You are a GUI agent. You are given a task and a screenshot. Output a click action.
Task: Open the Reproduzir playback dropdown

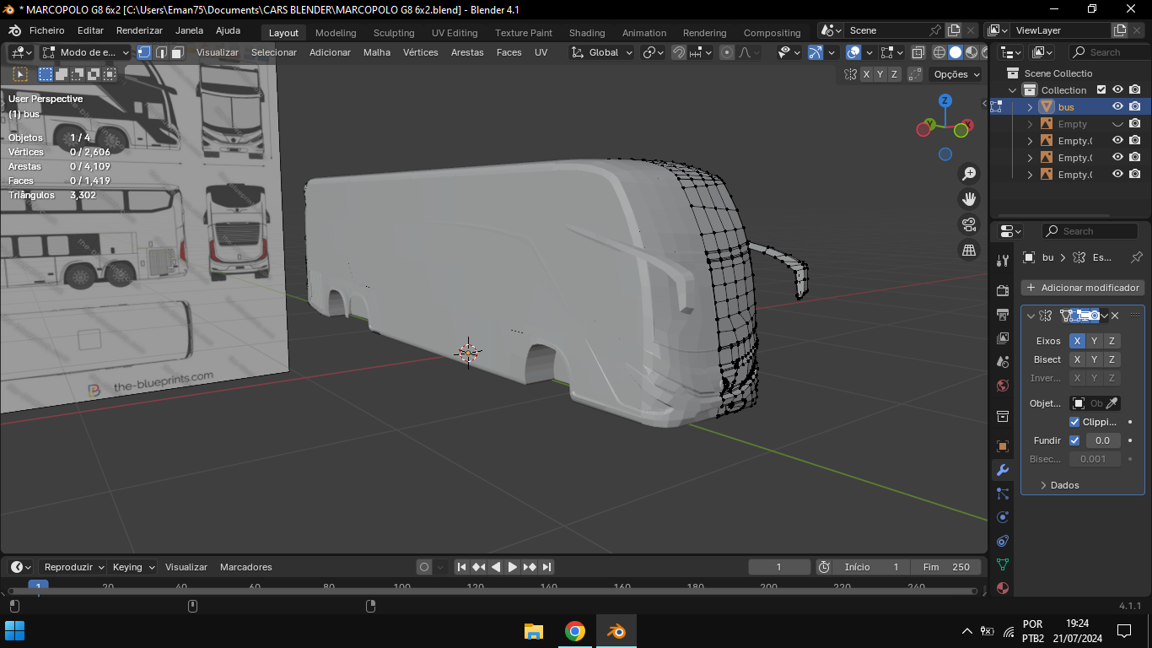coord(73,567)
